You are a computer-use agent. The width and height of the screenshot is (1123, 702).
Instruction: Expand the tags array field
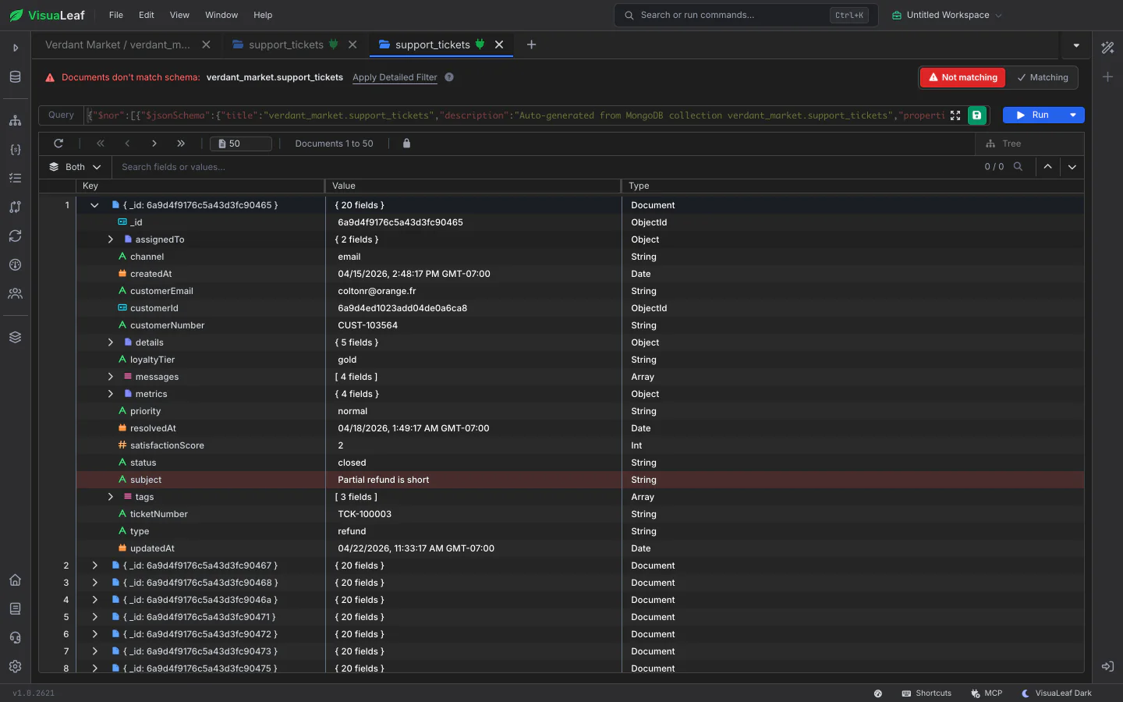point(111,497)
